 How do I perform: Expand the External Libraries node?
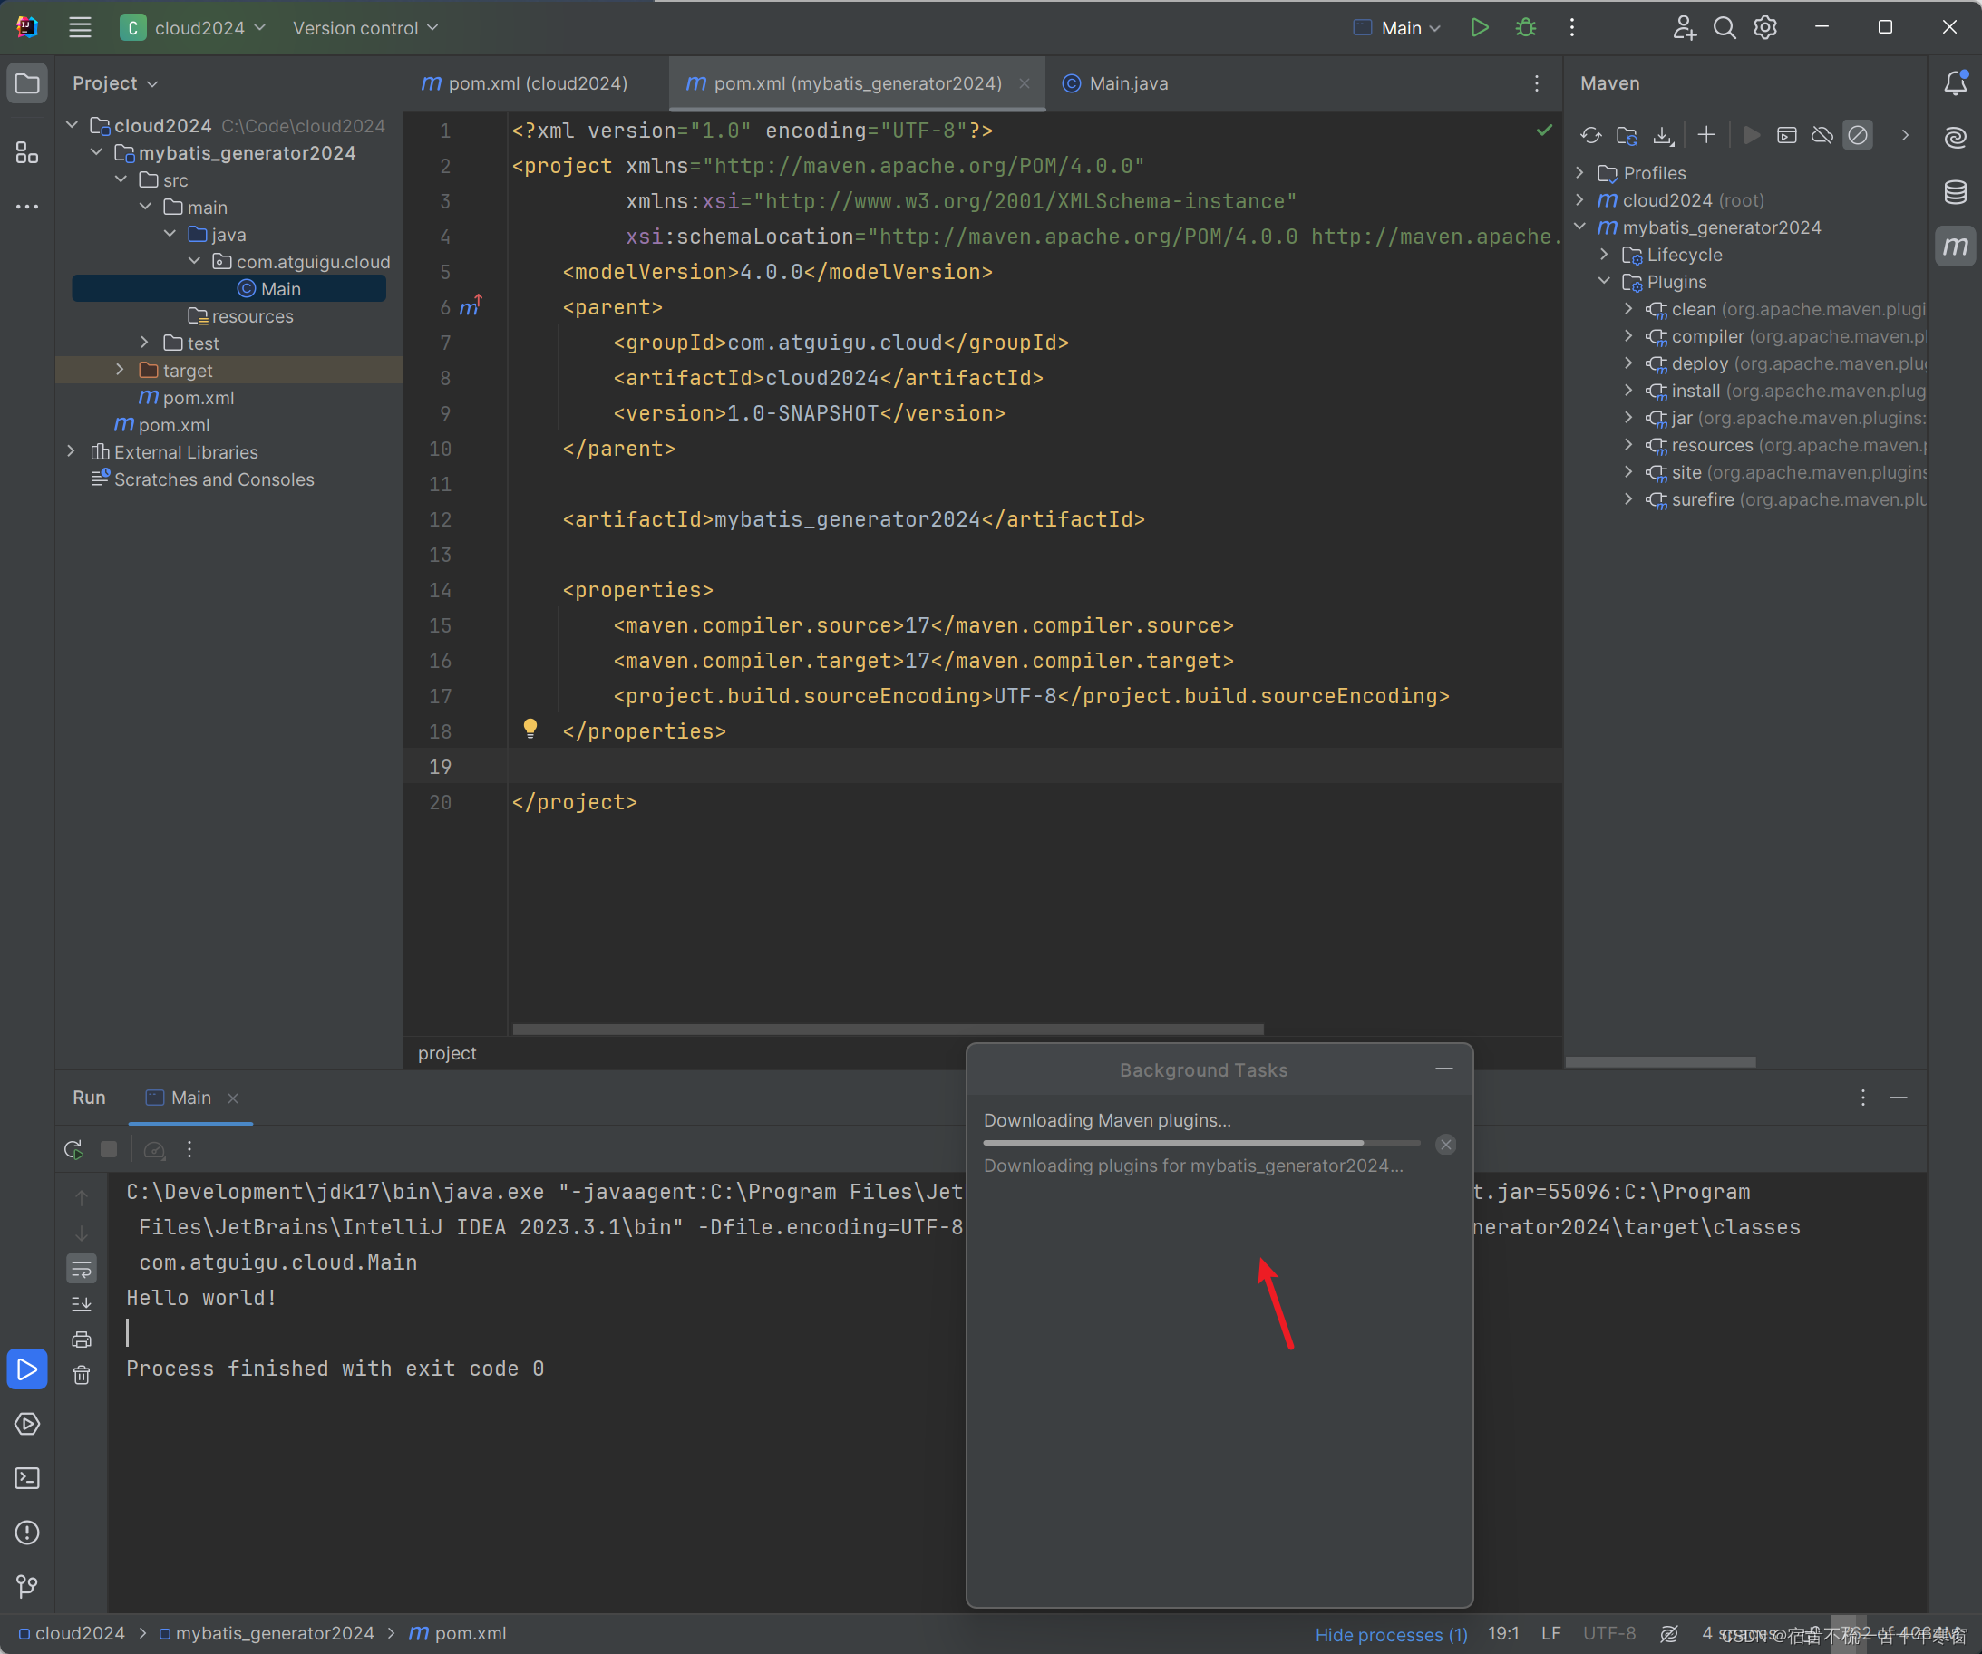tap(72, 452)
